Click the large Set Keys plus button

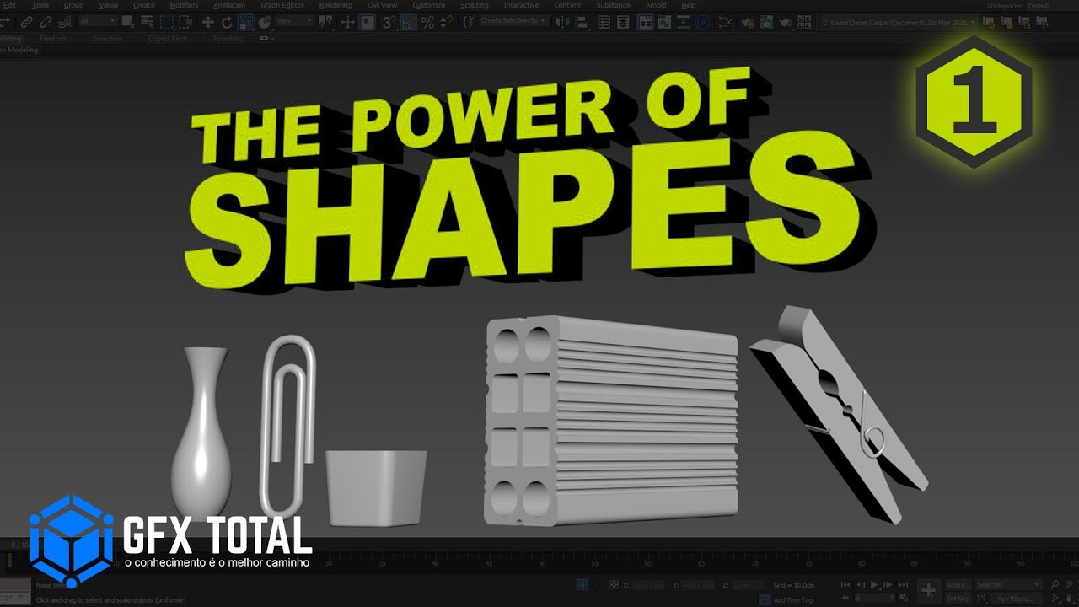click(928, 590)
